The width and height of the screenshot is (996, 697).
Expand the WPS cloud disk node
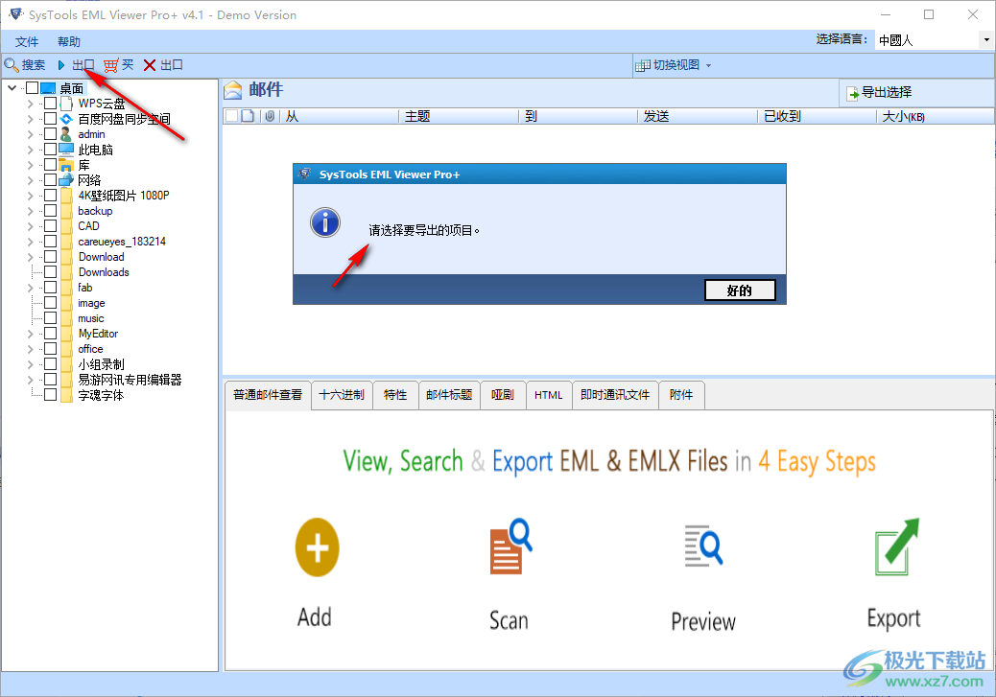pyautogui.click(x=30, y=103)
